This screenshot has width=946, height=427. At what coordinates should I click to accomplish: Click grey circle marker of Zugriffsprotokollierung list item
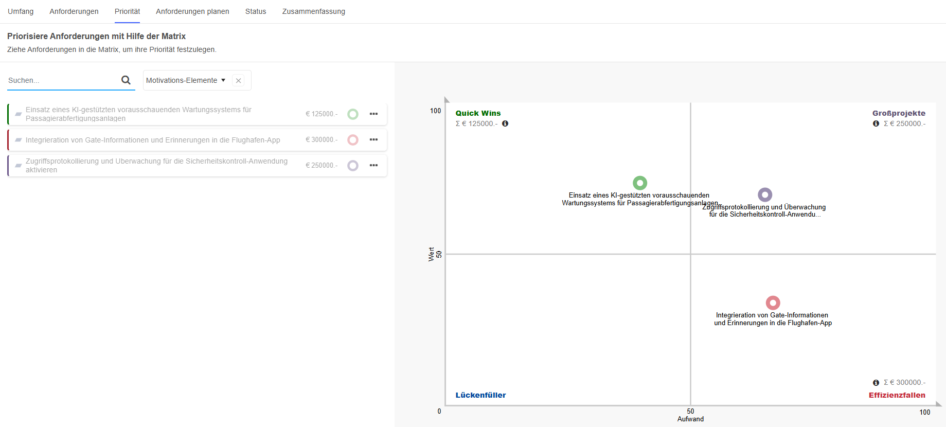tap(353, 166)
